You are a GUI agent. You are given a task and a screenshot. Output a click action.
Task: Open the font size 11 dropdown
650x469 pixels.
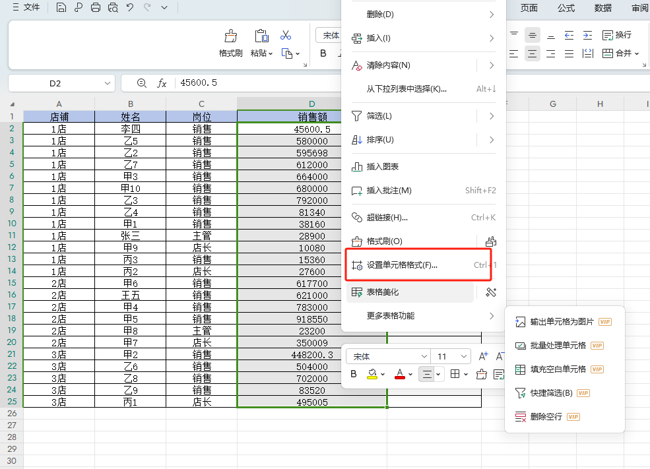[463, 356]
